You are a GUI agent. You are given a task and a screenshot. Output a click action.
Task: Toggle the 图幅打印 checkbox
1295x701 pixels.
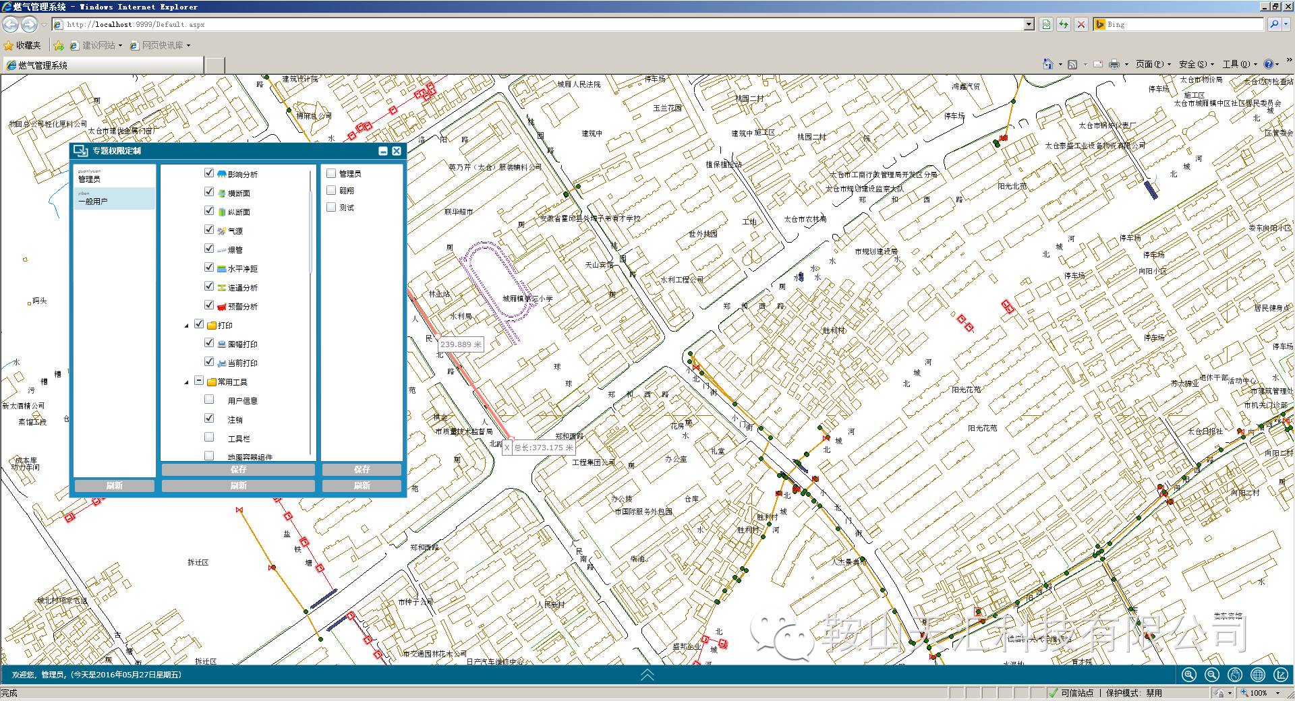tap(209, 343)
